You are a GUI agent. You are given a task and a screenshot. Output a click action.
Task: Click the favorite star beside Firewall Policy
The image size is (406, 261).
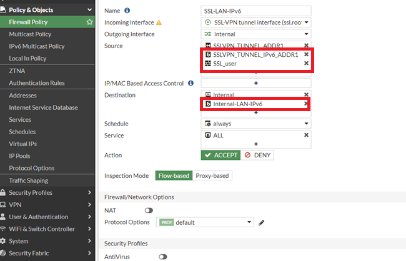[x=90, y=22]
